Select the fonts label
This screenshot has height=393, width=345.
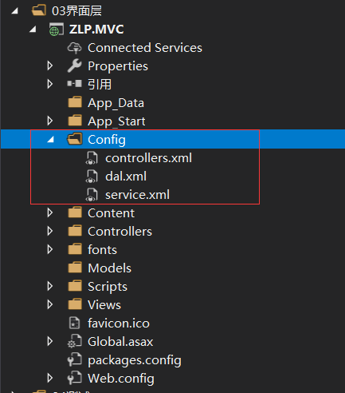pos(103,249)
